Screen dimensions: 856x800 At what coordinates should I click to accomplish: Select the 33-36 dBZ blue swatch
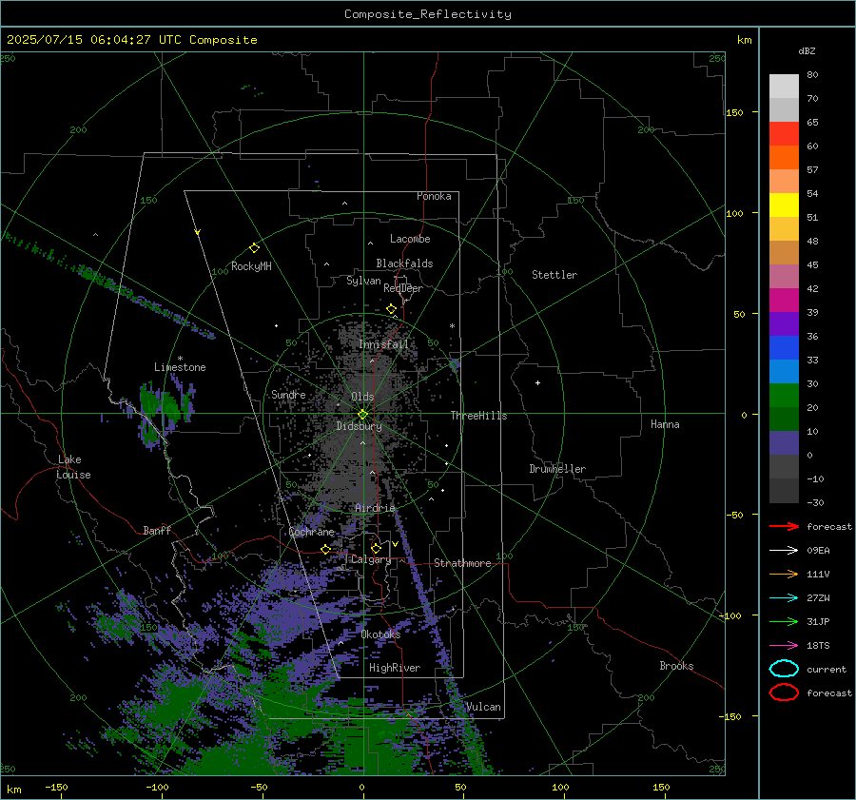784,348
